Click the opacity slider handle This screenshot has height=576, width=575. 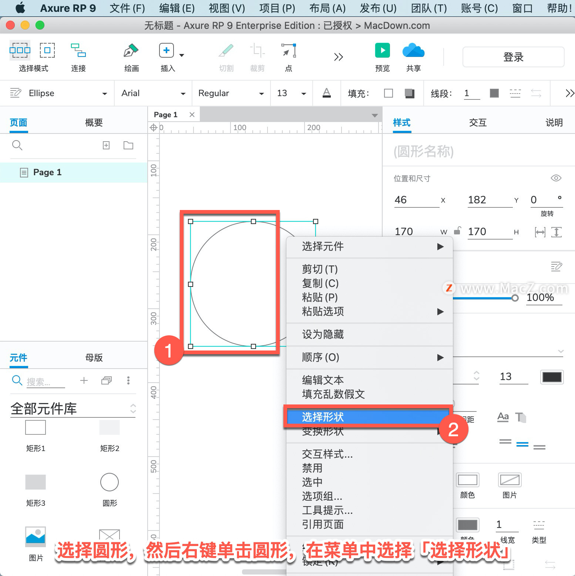[x=515, y=298]
